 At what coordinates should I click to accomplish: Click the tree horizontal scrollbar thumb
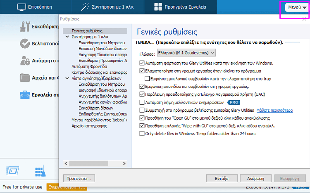point(88,163)
